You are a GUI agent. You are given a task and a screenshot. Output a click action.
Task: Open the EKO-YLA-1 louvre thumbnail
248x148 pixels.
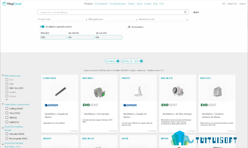pos(217,91)
